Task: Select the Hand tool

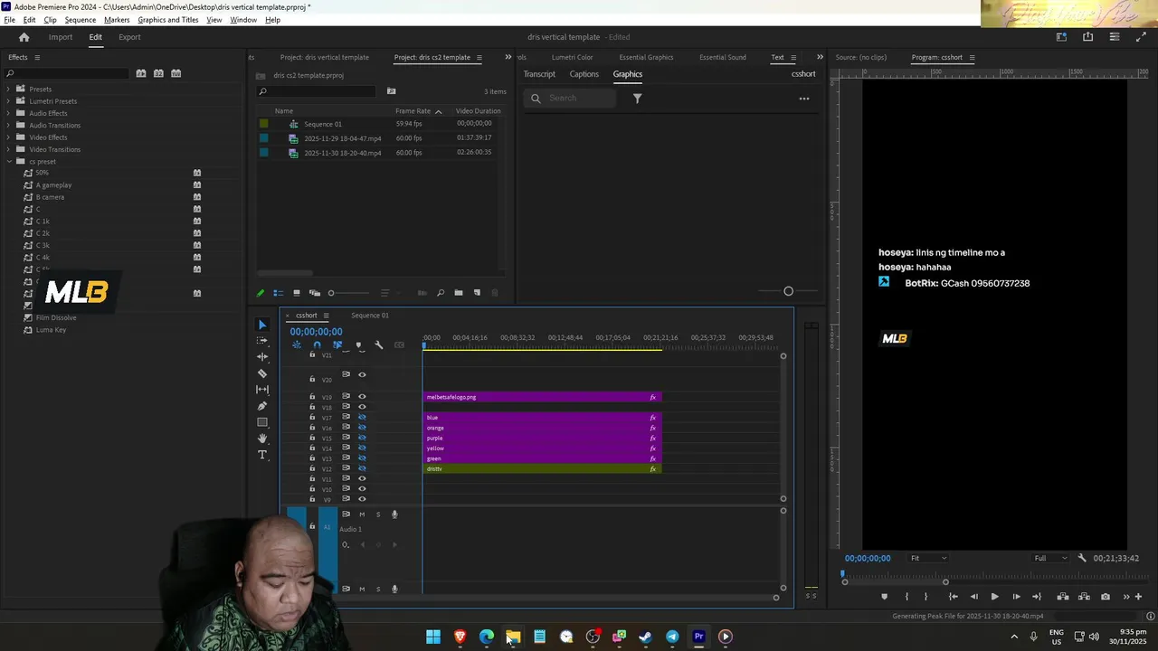Action: (x=262, y=439)
